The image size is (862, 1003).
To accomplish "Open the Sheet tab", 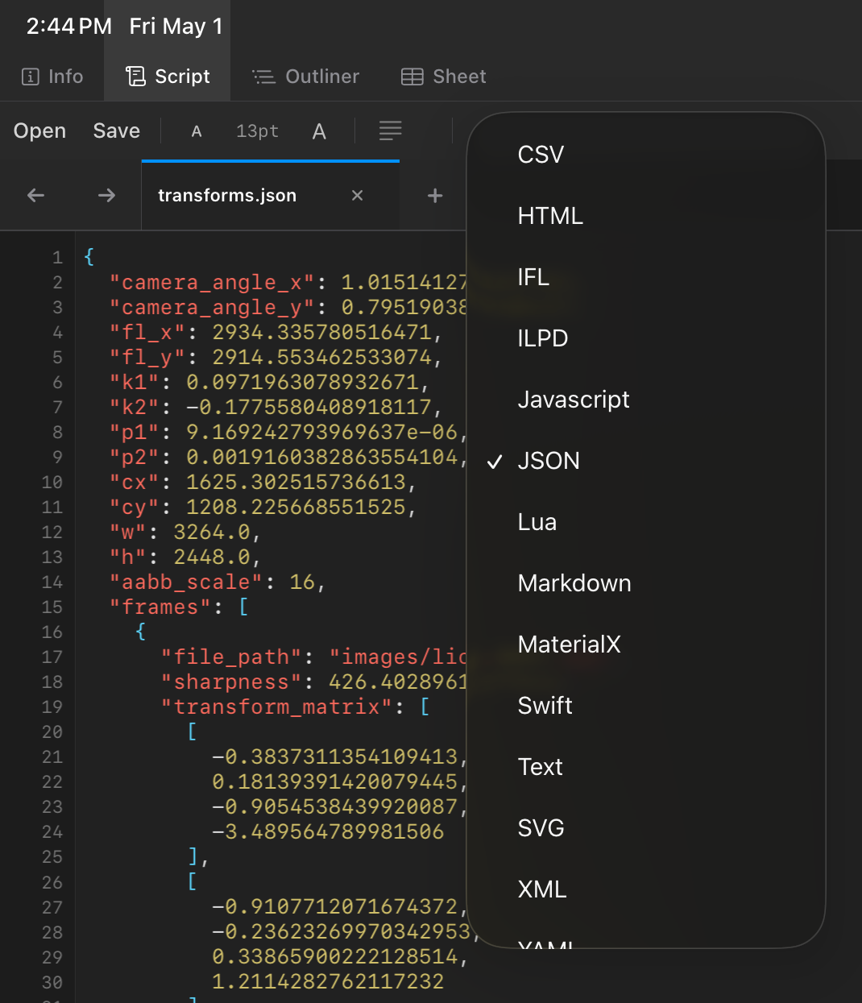I will tap(444, 77).
